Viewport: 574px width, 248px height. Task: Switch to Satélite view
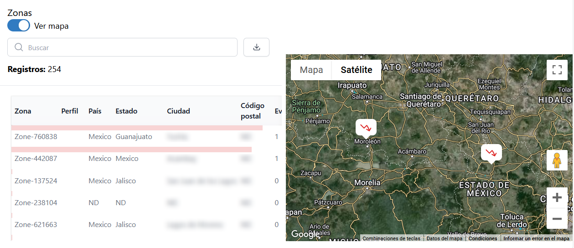[x=357, y=70]
